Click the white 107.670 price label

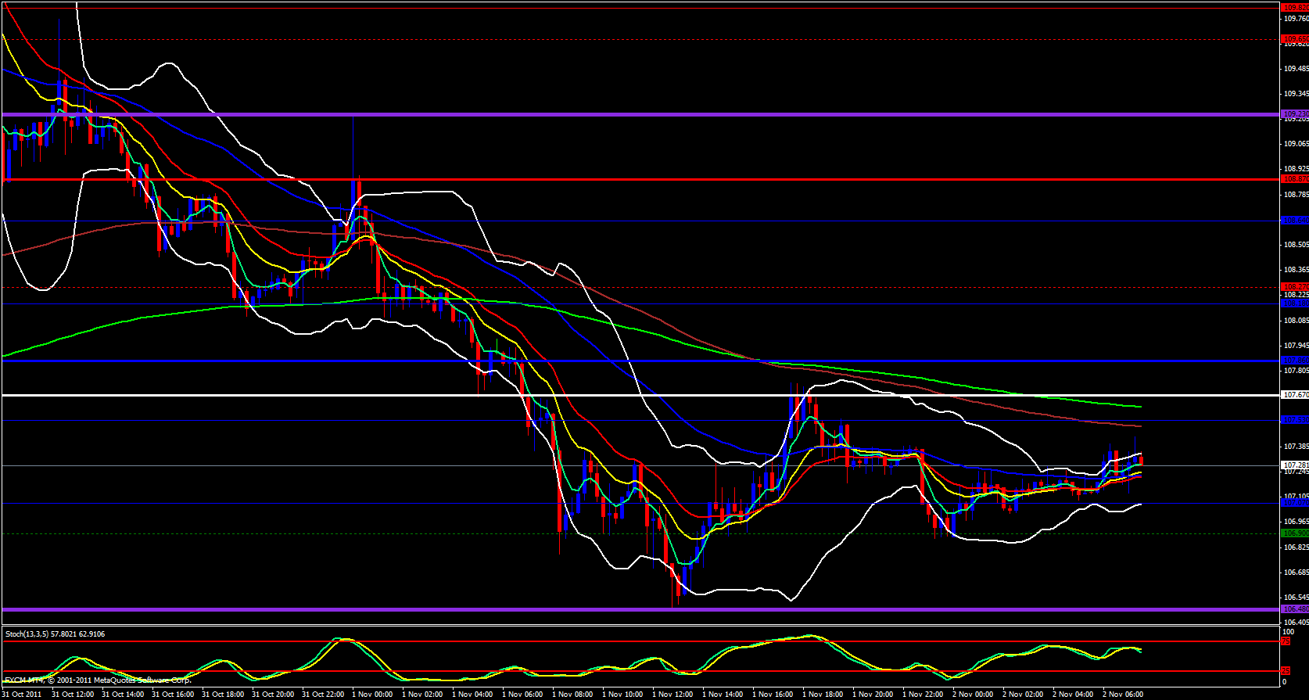pos(1294,395)
